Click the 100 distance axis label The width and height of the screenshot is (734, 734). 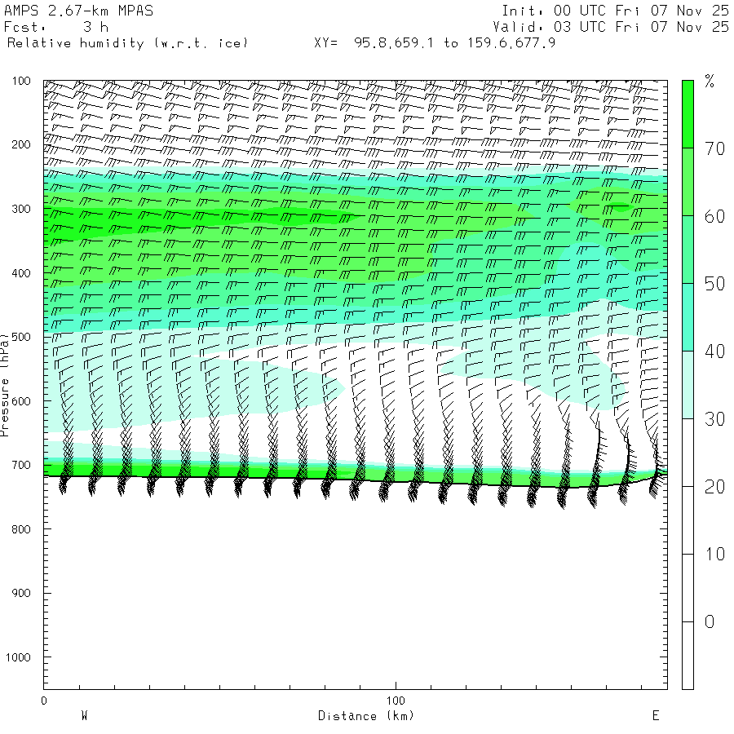tap(396, 701)
